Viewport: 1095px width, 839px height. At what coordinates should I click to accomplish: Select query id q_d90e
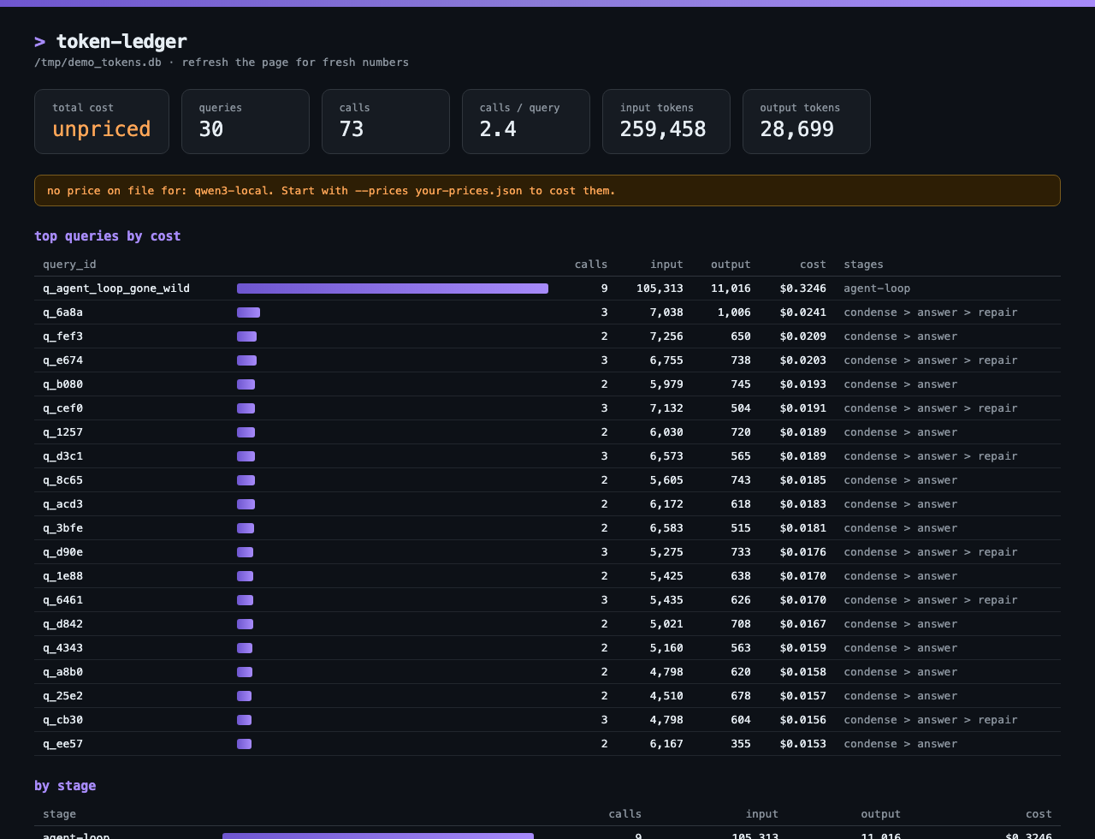coord(62,552)
